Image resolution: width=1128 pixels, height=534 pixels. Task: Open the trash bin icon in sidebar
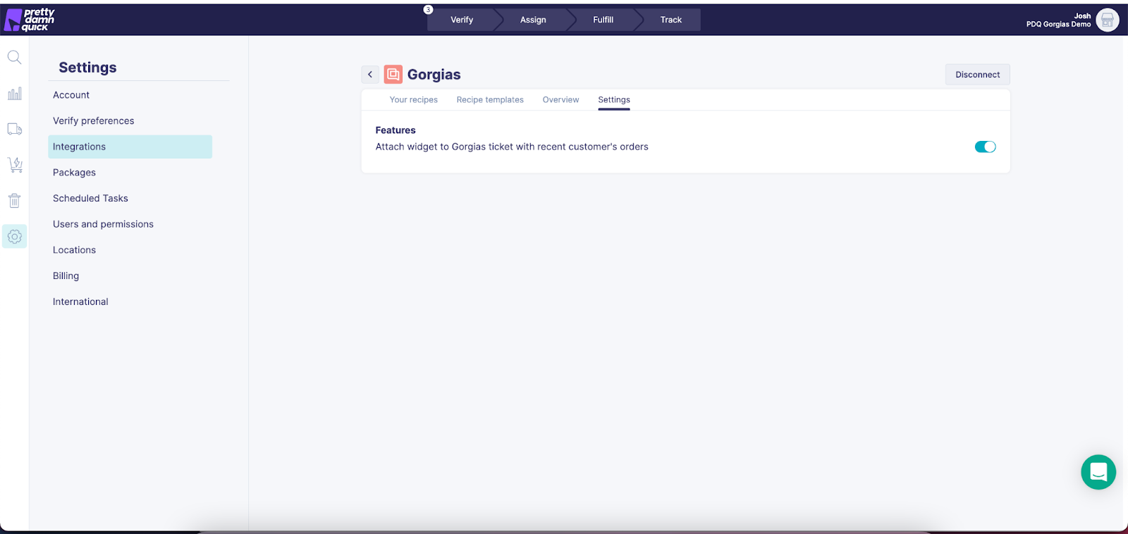point(14,201)
